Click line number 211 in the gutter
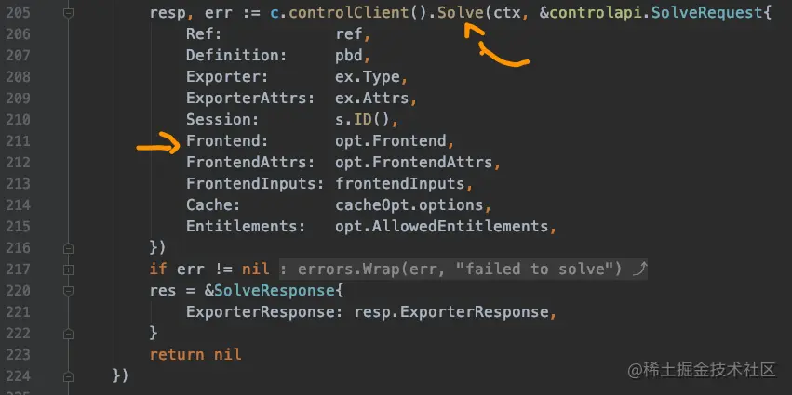The height and width of the screenshot is (395, 792). 17,141
